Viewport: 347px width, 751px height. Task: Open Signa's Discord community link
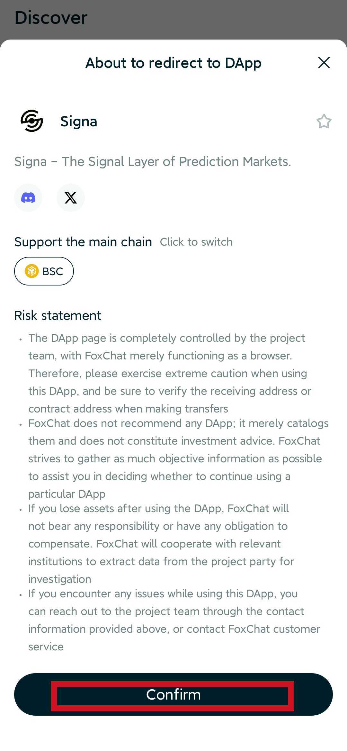pyautogui.click(x=28, y=198)
